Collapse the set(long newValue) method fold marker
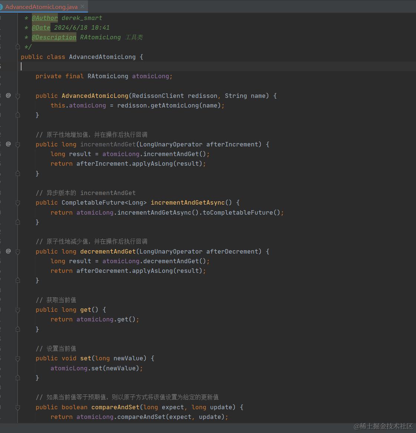416x433 pixels. tap(18, 358)
